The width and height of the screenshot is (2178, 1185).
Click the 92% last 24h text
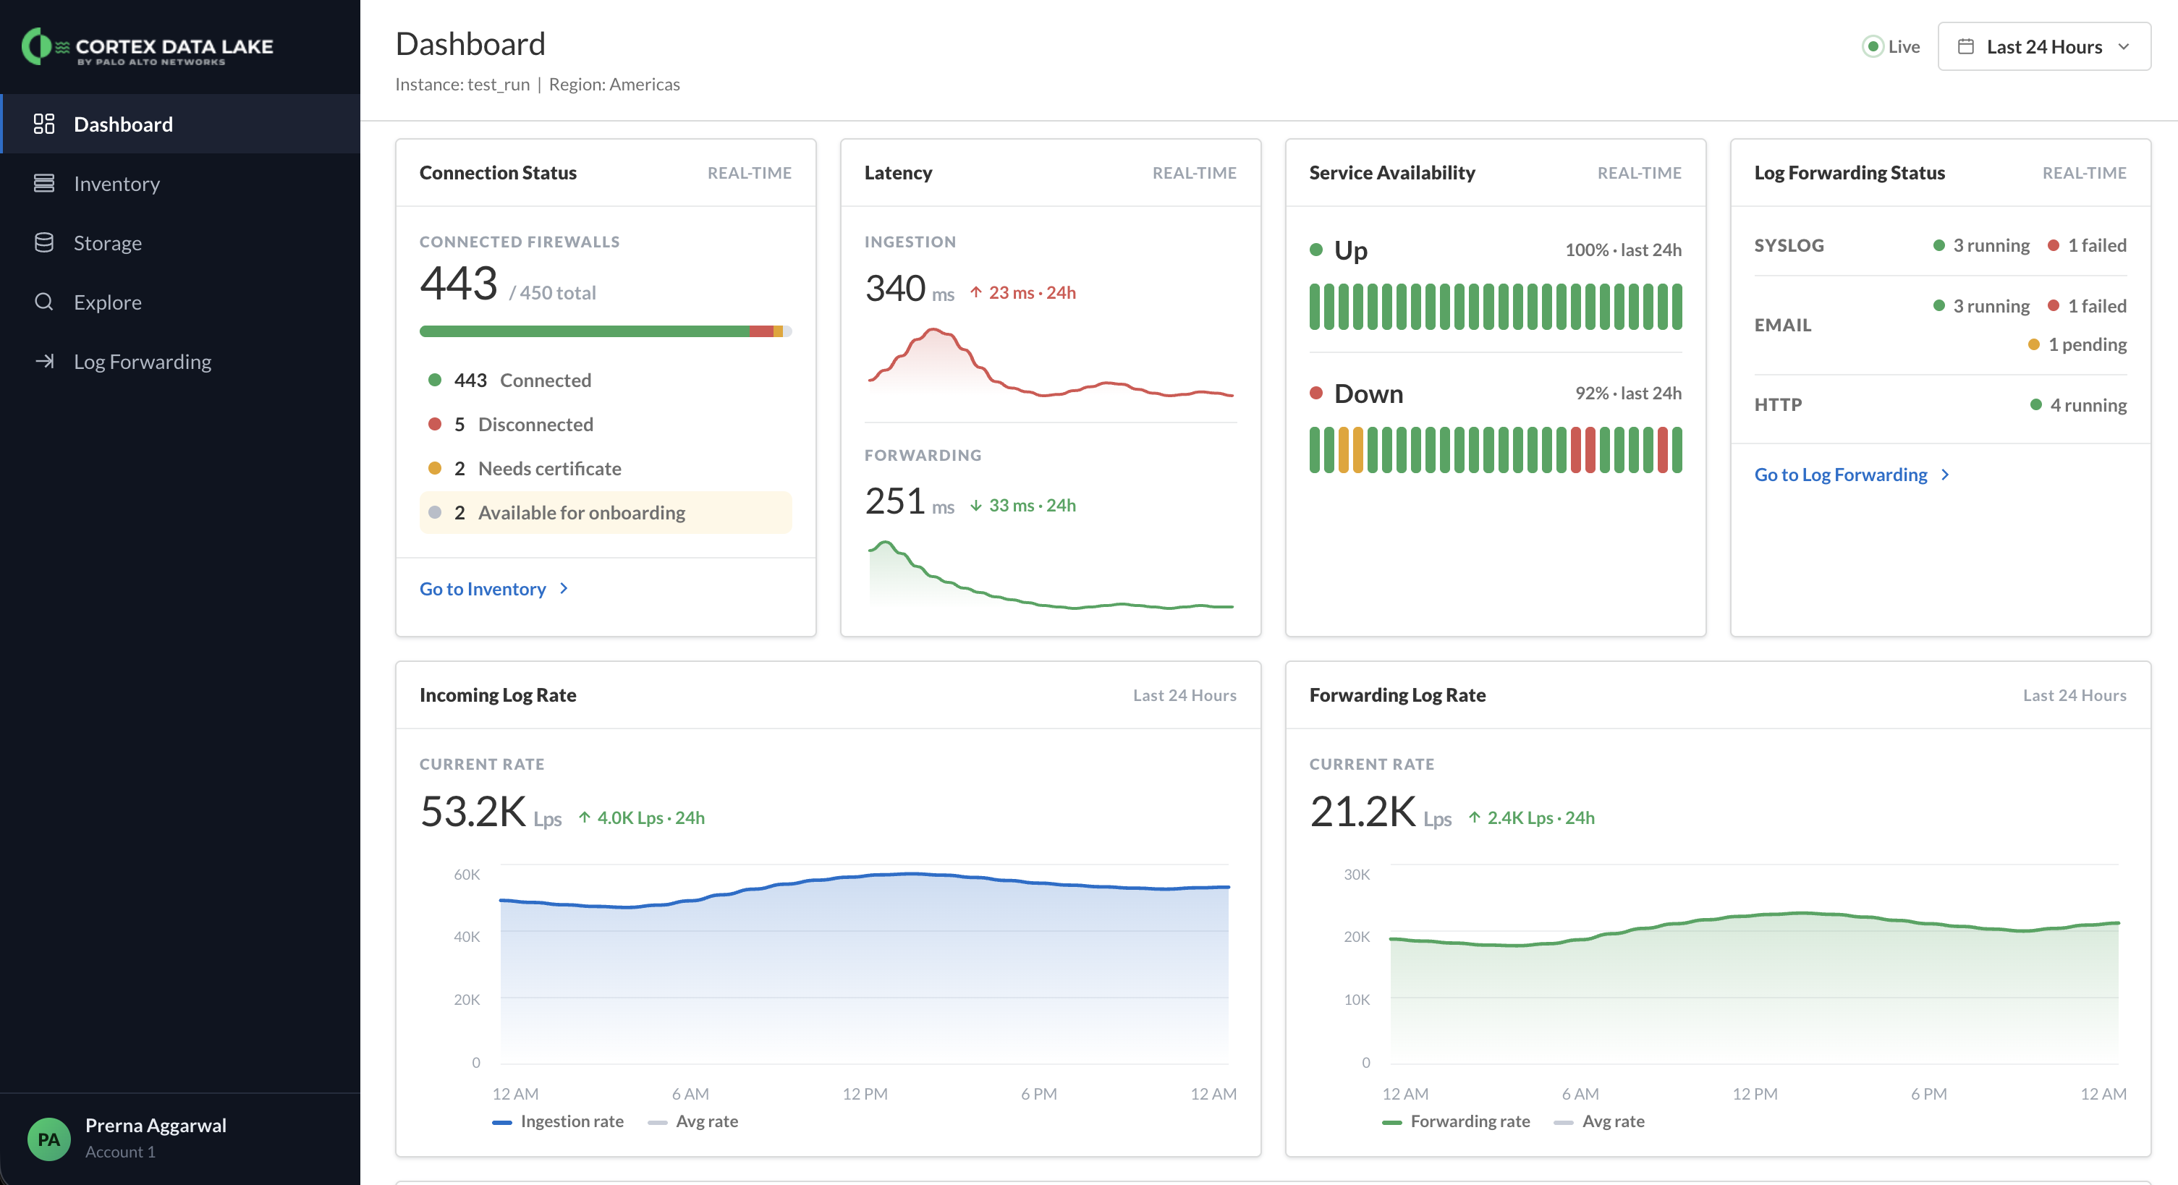point(1627,393)
